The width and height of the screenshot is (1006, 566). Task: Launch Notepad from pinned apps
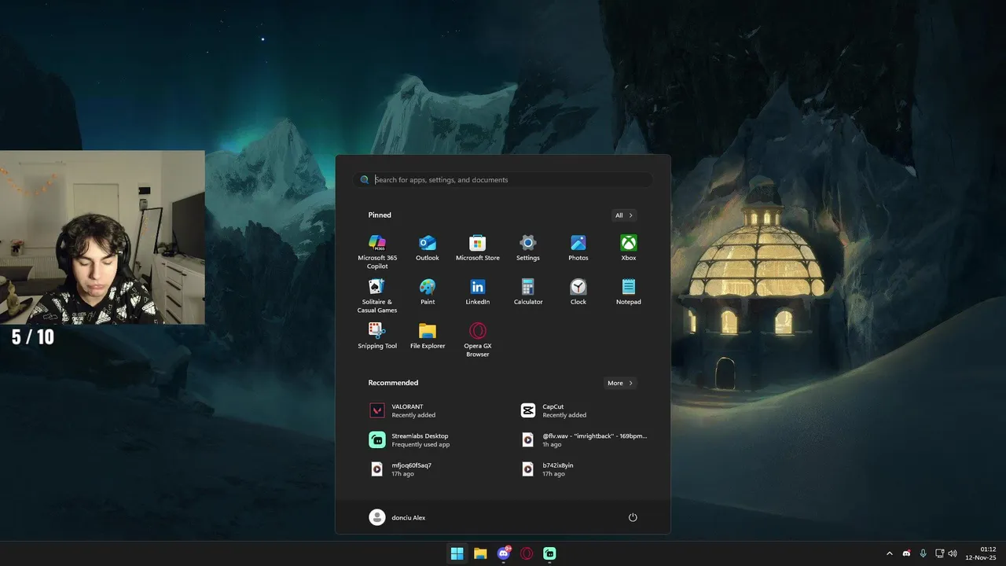(x=629, y=292)
